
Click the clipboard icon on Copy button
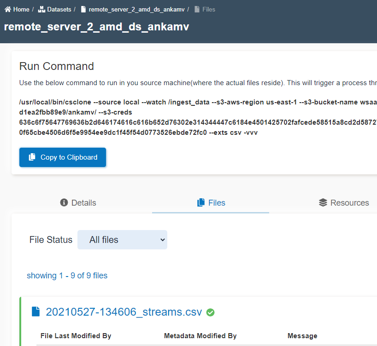[32, 157]
